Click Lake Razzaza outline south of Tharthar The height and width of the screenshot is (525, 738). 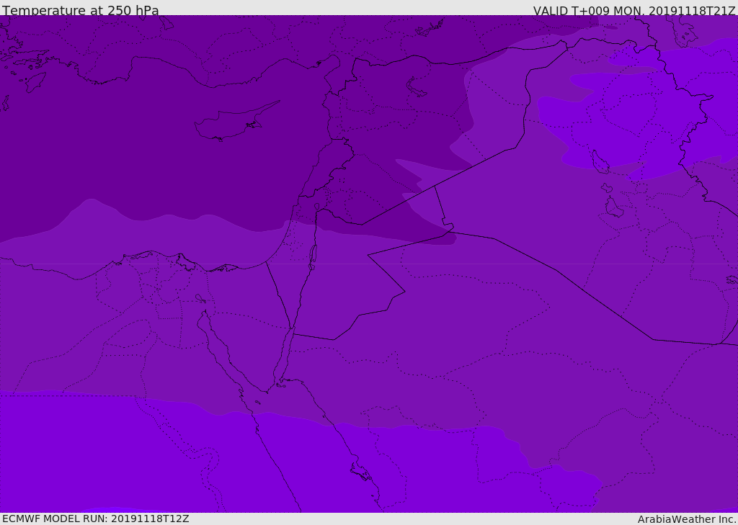[x=613, y=207]
